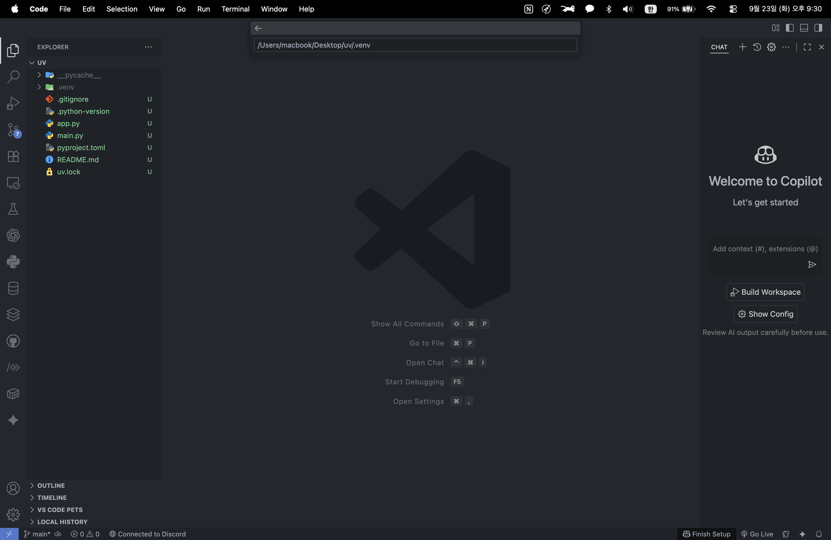Click Finish Setup in status bar
This screenshot has width=831, height=540.
[706, 534]
